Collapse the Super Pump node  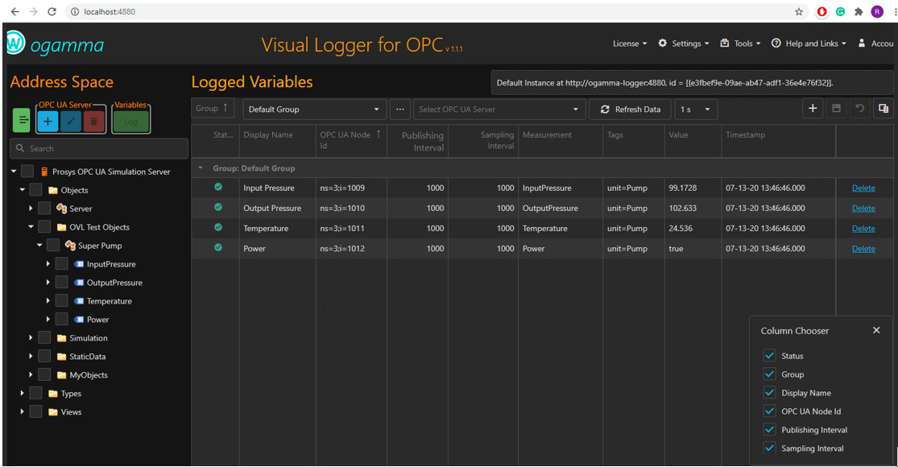coord(38,245)
